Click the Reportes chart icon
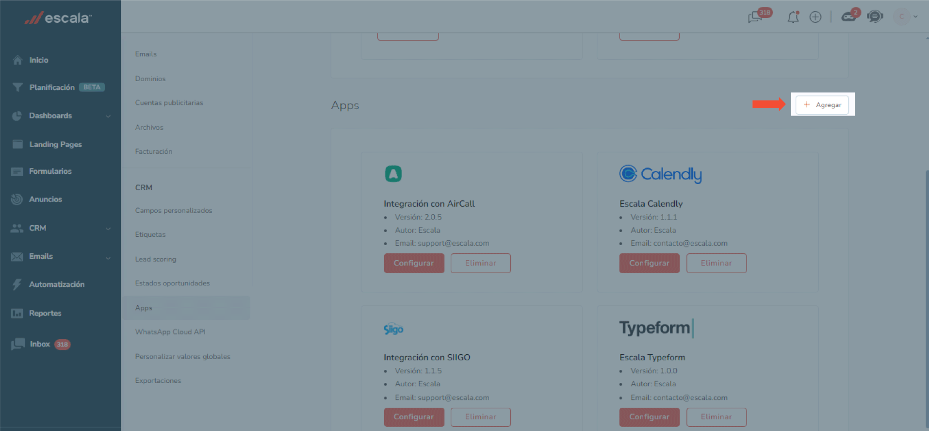 pos(17,313)
